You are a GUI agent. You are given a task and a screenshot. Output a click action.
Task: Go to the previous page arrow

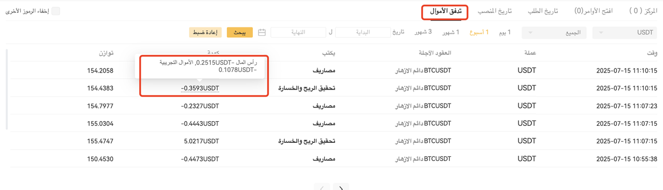322,187
